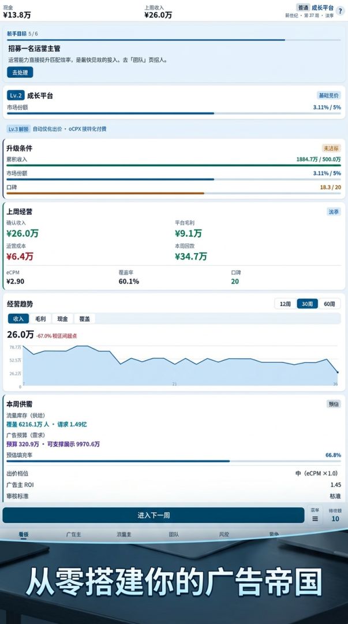The width and height of the screenshot is (348, 624).
Task: Click the last data point on trend chart
Action: coord(338,373)
